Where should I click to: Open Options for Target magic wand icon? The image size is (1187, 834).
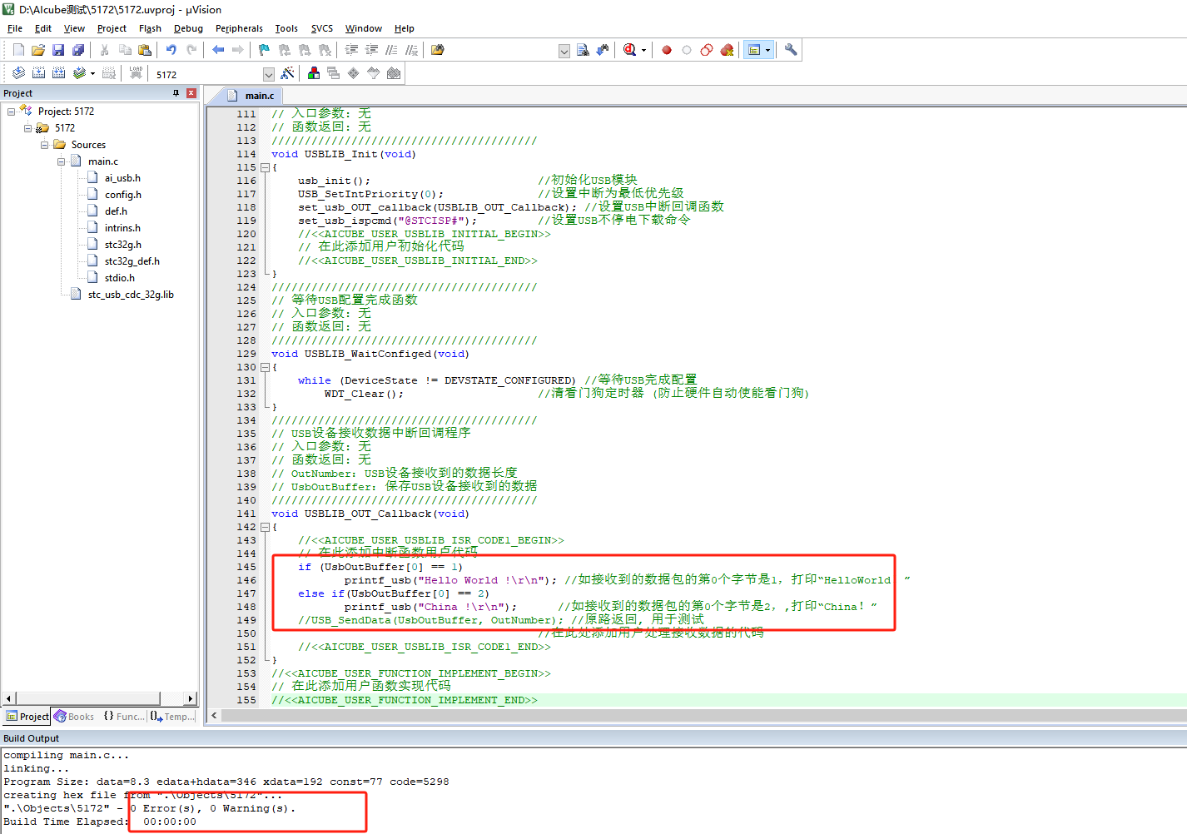[287, 73]
